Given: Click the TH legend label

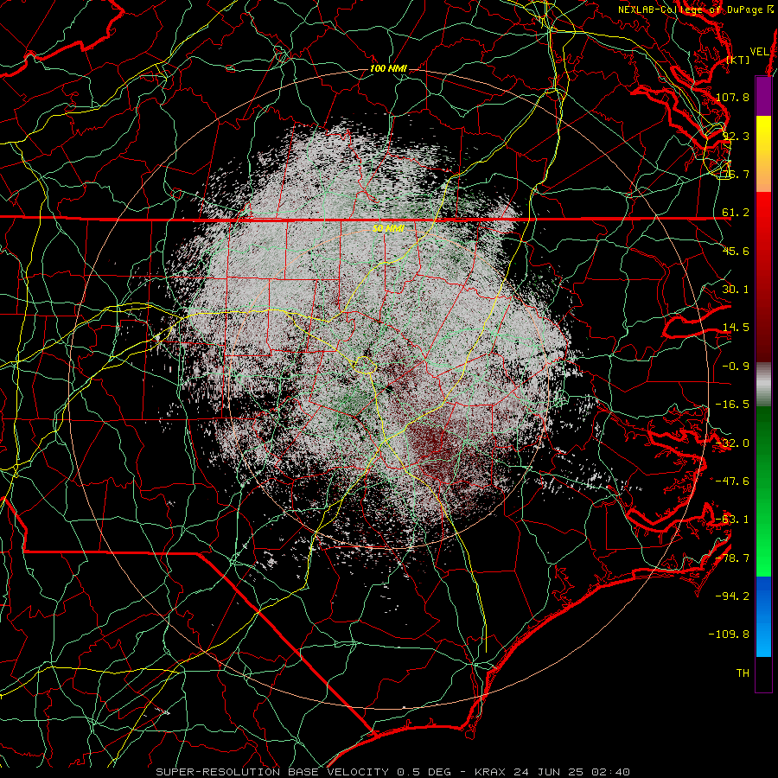Looking at the screenshot, I should pyautogui.click(x=743, y=673).
